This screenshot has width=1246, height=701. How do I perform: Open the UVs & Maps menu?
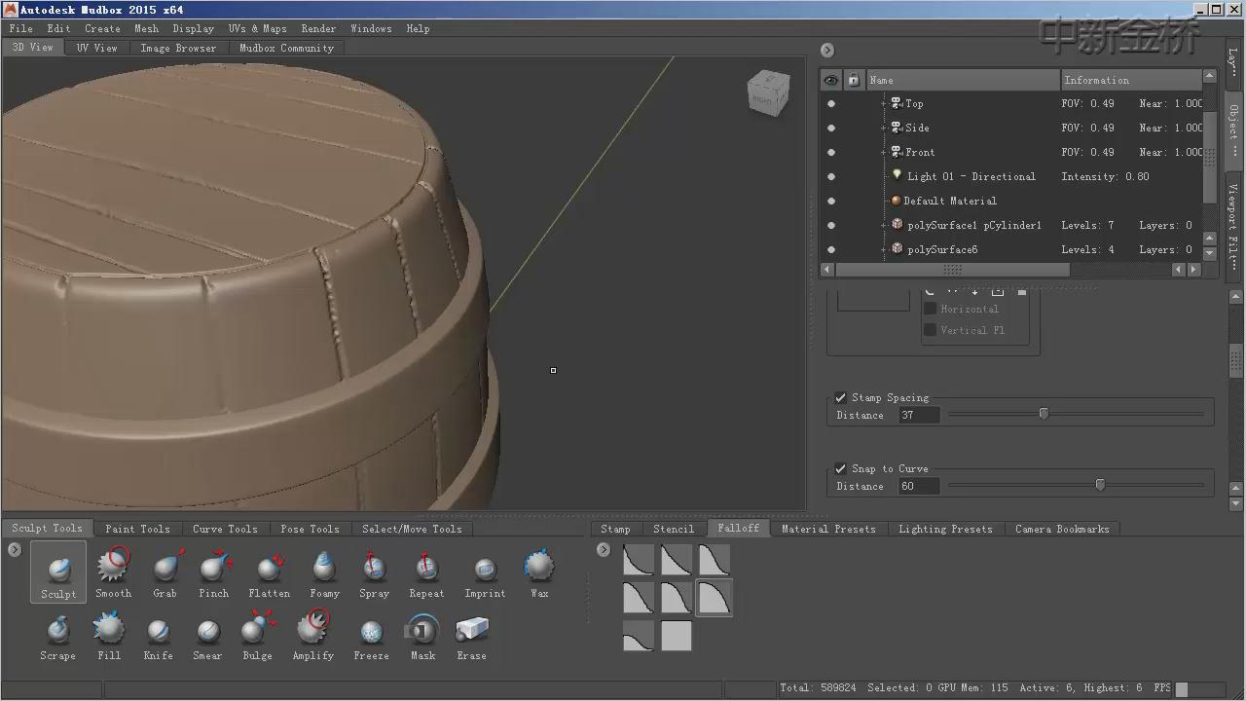pos(257,28)
